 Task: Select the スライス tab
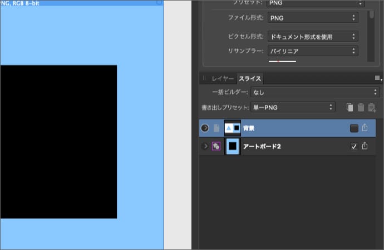(250, 79)
